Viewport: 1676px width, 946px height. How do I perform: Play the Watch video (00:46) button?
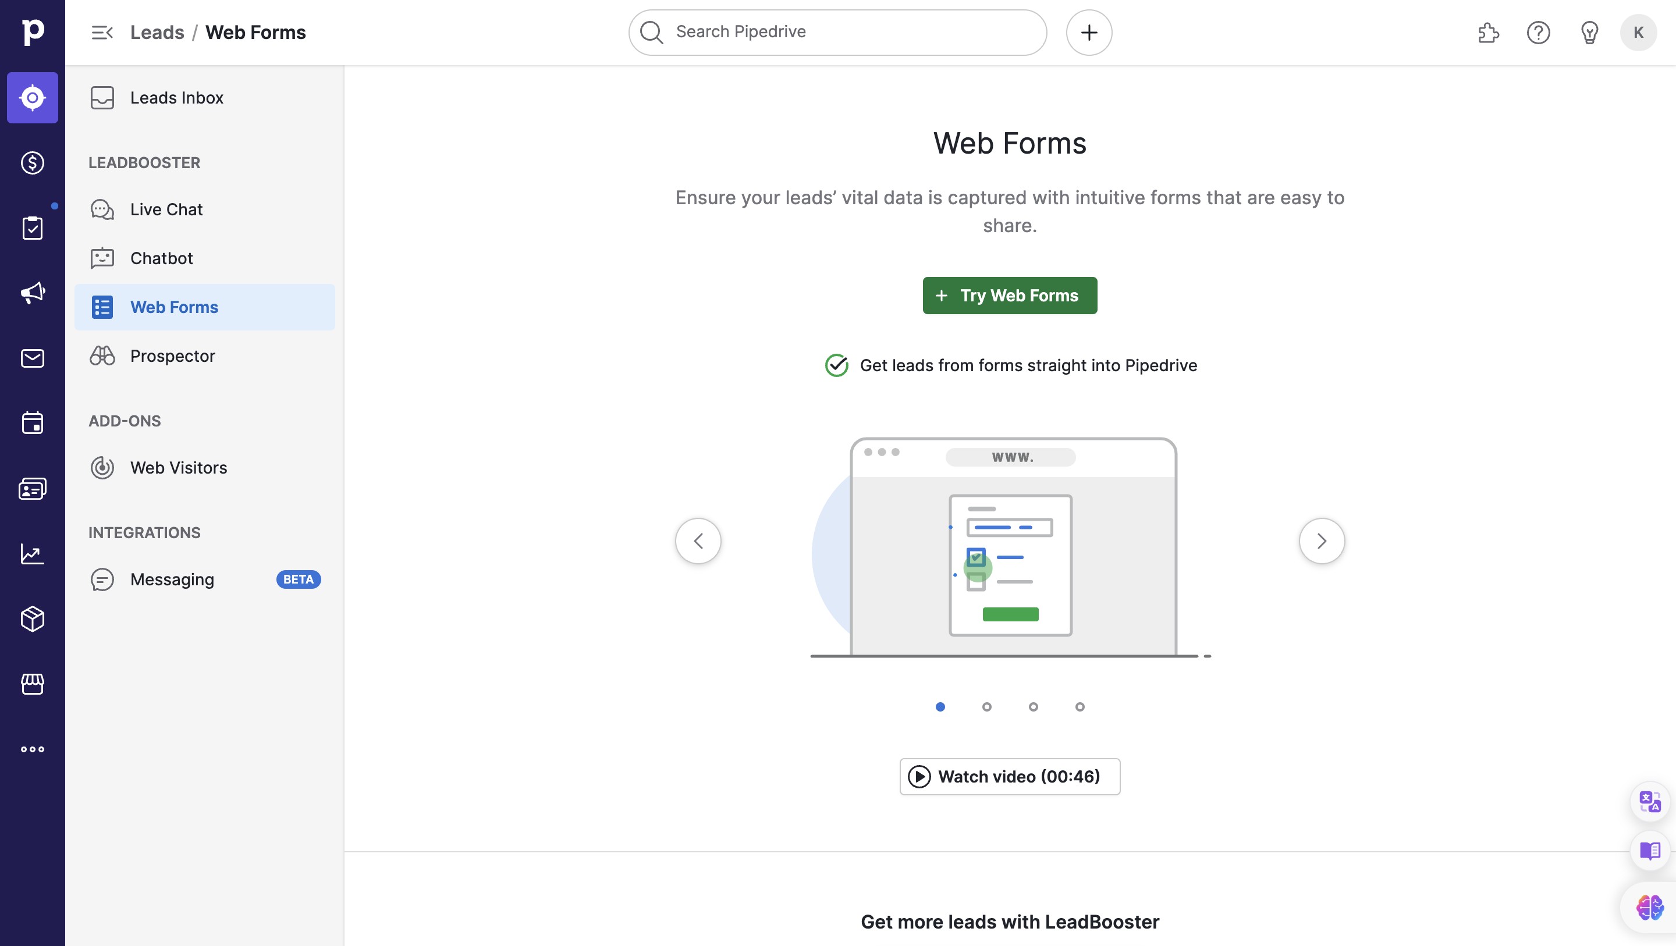pos(1009,776)
